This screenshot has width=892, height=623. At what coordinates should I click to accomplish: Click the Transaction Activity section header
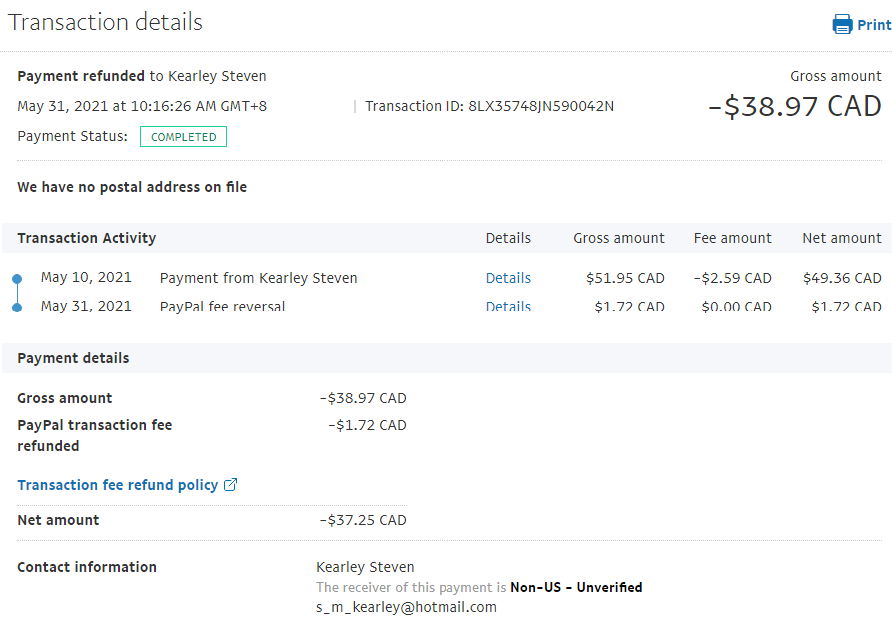(x=87, y=238)
